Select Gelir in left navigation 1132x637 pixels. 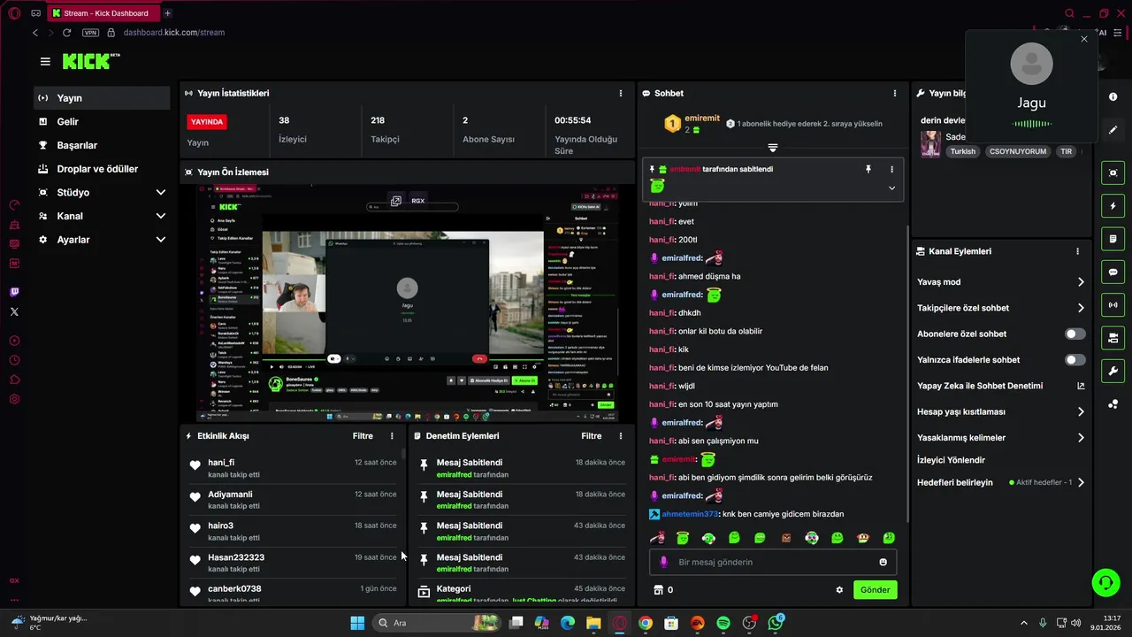tap(103, 122)
